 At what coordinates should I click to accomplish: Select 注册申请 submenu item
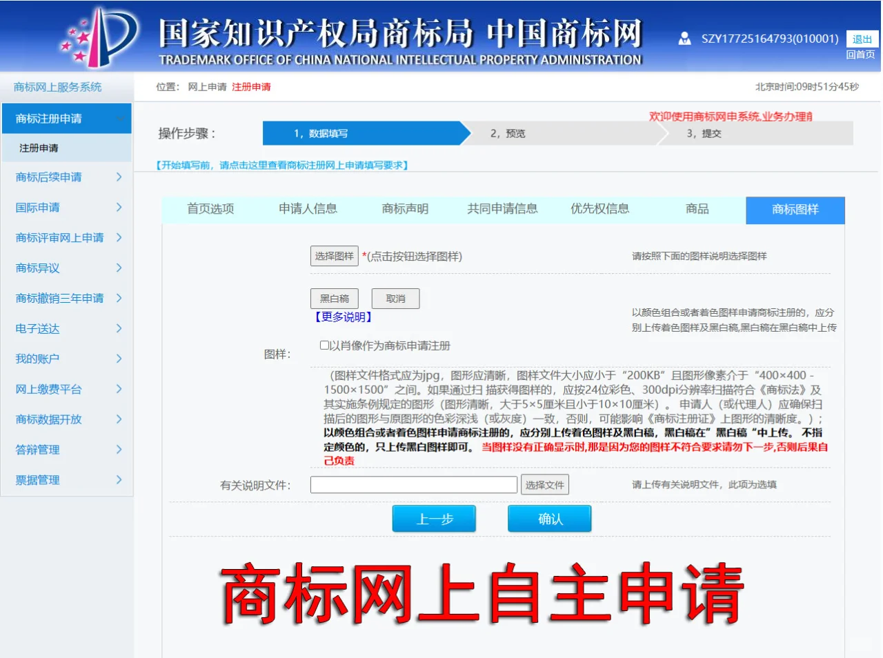coord(39,148)
